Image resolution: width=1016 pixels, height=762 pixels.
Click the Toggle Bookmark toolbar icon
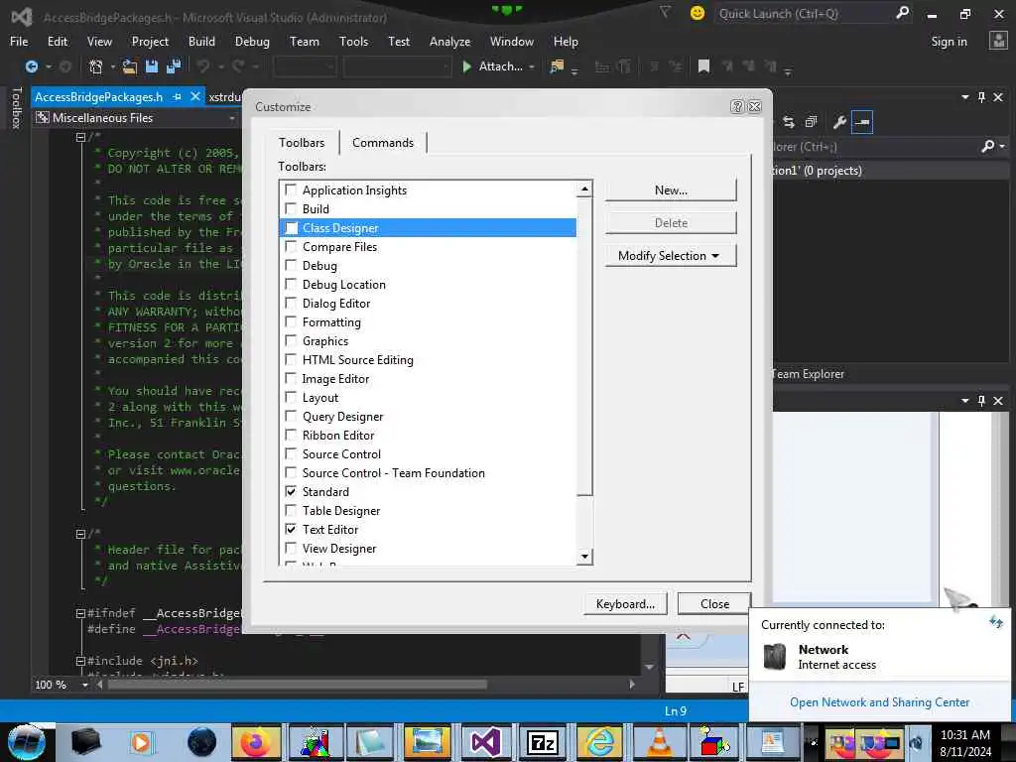pos(703,66)
